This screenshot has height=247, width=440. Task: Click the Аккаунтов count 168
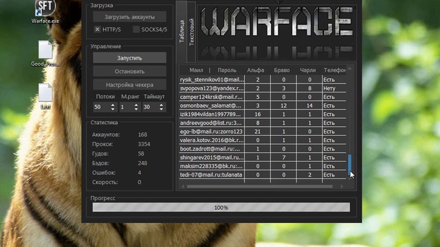pyautogui.click(x=142, y=134)
